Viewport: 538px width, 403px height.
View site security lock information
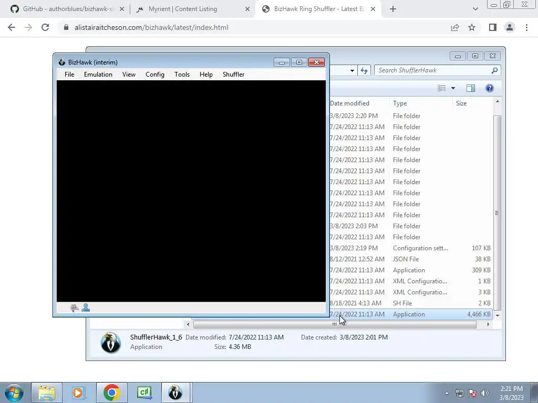tap(66, 27)
